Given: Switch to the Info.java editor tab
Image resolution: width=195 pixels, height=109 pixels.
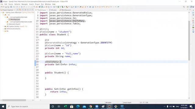Looking at the screenshot, I should (53, 10).
